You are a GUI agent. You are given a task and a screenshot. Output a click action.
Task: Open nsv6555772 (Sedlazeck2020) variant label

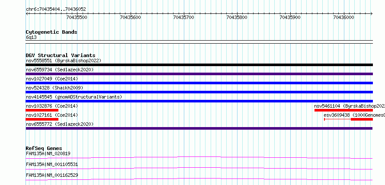pyautogui.click(x=60, y=124)
